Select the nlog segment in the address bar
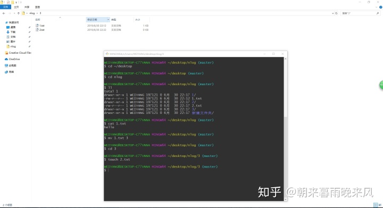The image size is (383, 208). pos(32,13)
